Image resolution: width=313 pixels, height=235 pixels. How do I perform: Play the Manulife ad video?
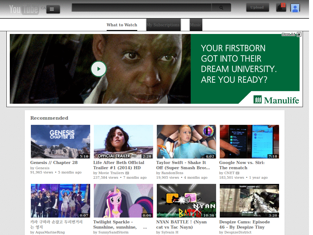99,69
